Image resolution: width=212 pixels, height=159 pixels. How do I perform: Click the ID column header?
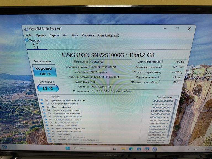pyautogui.click(x=46, y=97)
